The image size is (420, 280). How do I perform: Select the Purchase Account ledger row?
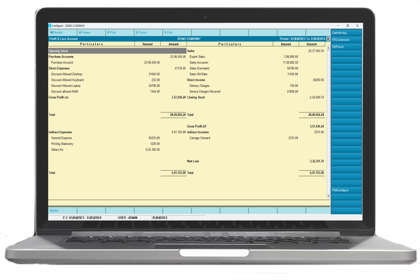pyautogui.click(x=118, y=62)
